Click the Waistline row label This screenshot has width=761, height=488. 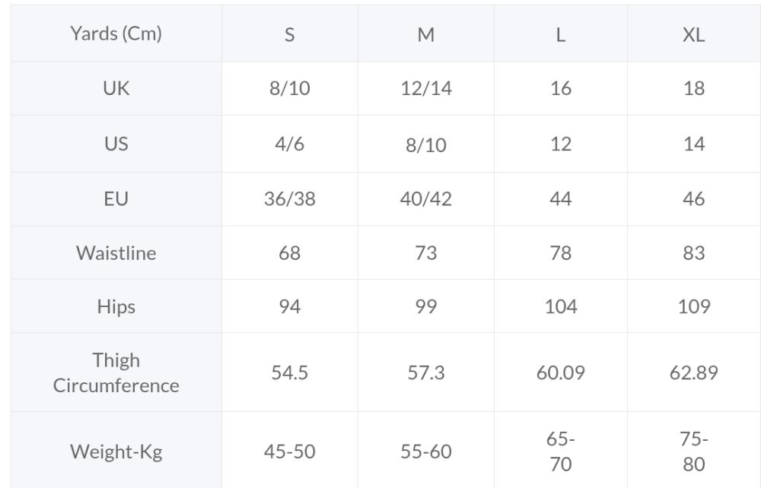tap(116, 252)
